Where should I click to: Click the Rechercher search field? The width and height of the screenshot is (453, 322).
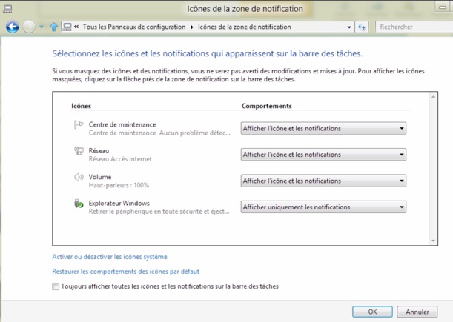coord(414,27)
